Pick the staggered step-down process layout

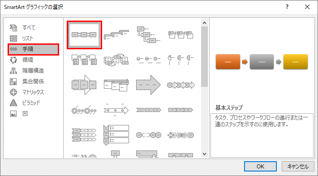point(149,35)
